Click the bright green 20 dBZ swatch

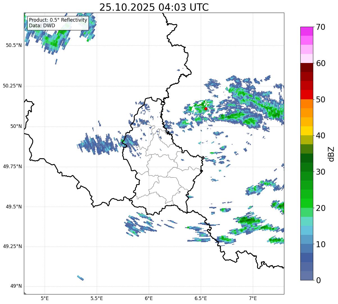pyautogui.click(x=307, y=203)
